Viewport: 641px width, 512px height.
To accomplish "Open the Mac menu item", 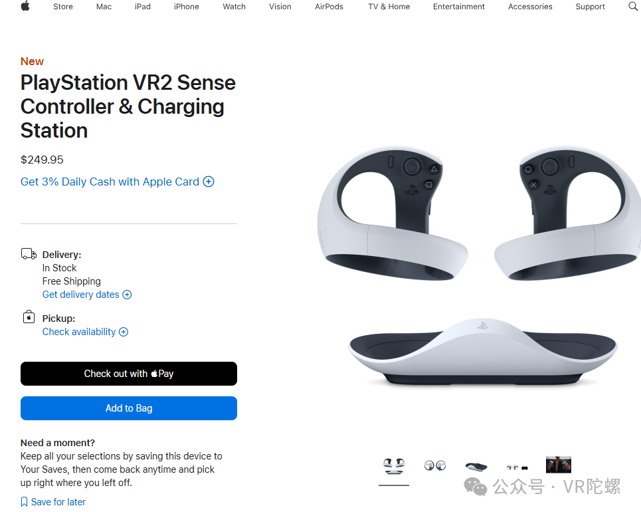I will [x=104, y=7].
